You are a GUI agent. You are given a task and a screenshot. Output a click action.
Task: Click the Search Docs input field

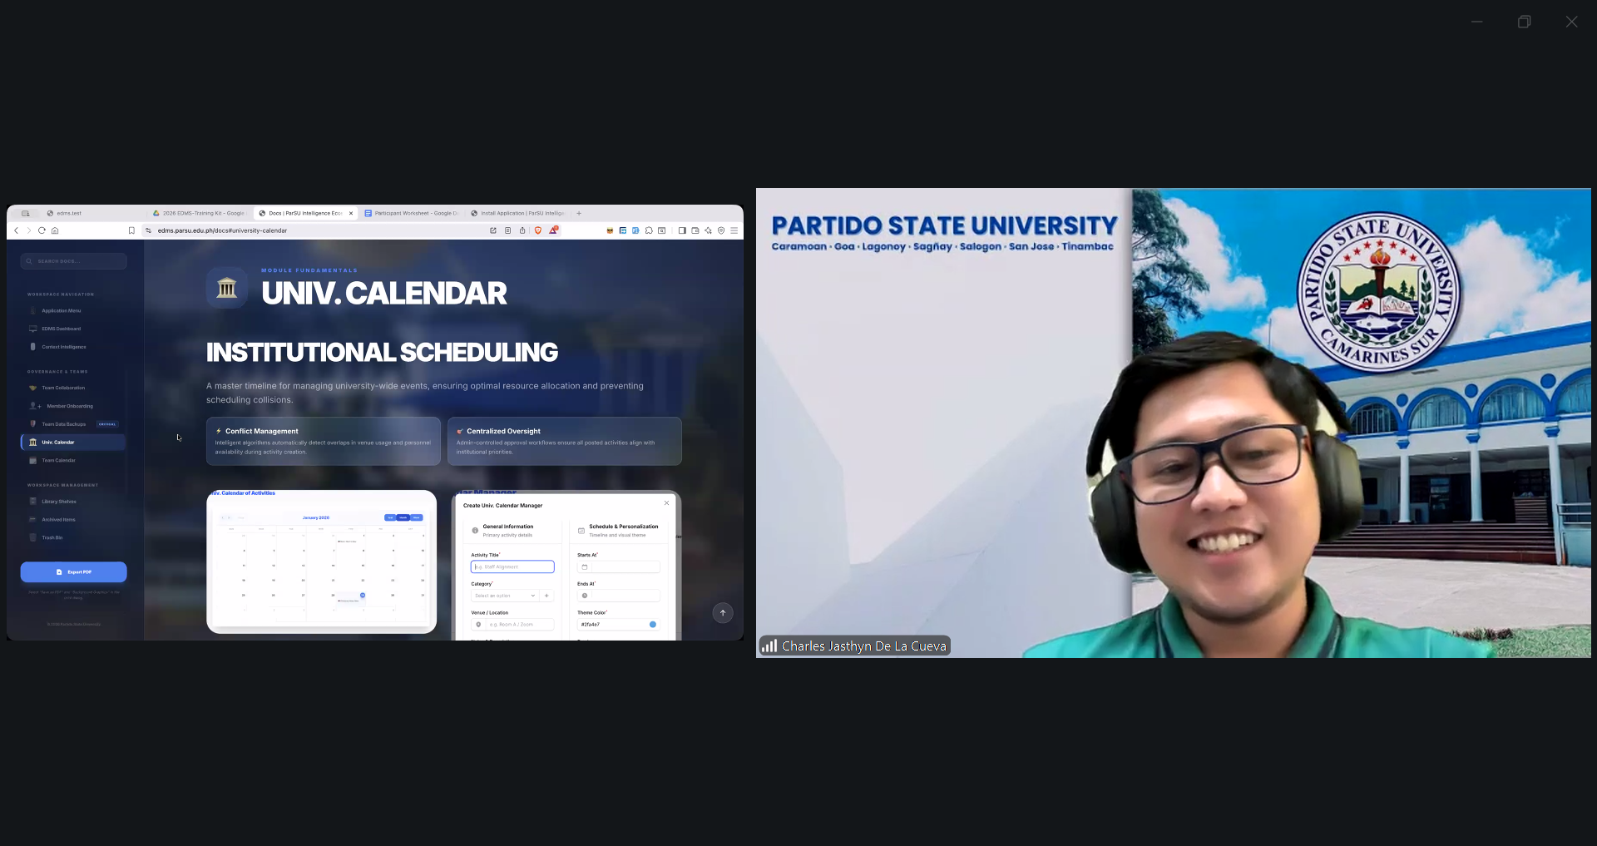[x=73, y=261]
